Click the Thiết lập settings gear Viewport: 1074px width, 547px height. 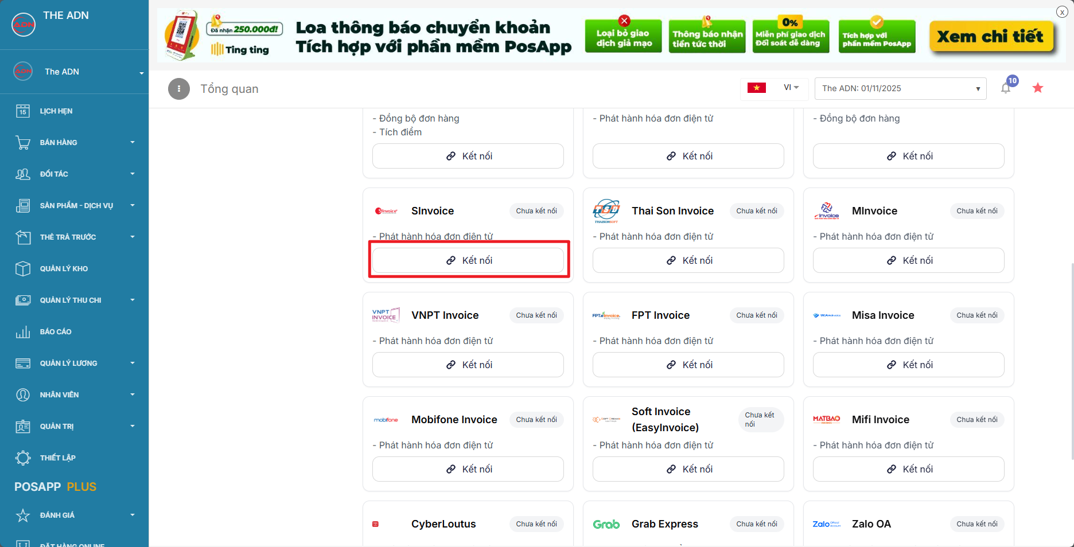23,458
